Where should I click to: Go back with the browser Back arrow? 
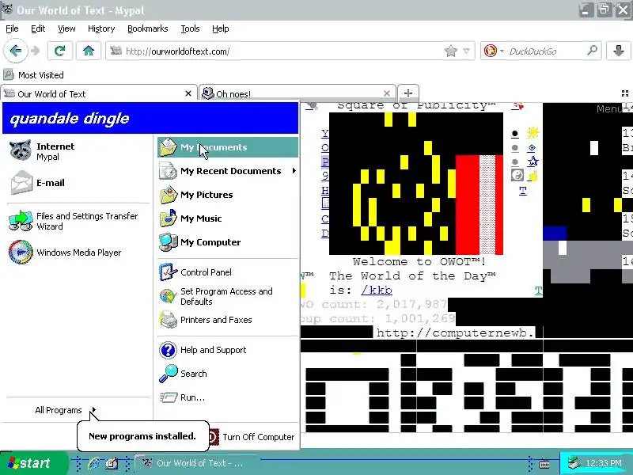coord(15,51)
